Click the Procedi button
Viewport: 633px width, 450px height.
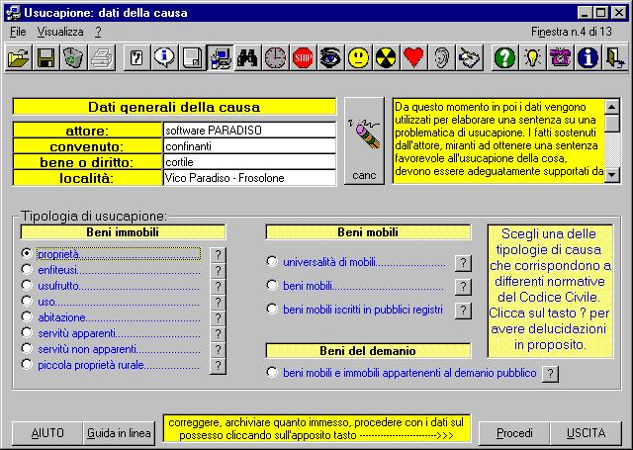[514, 433]
